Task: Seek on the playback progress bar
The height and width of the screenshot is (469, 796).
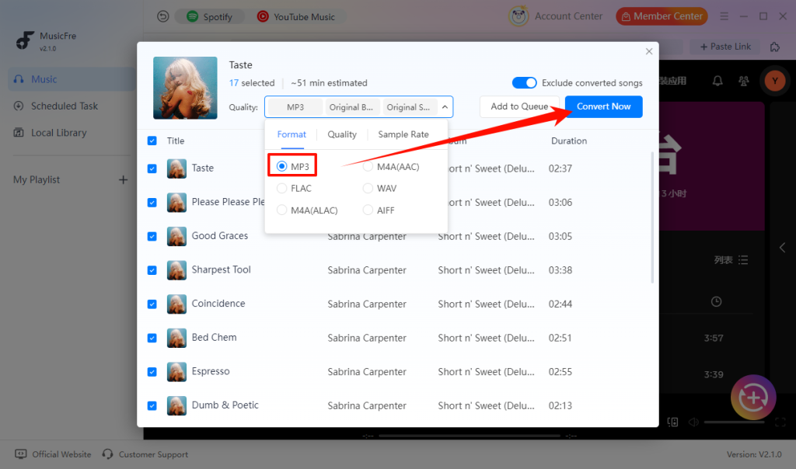Action: (469, 436)
